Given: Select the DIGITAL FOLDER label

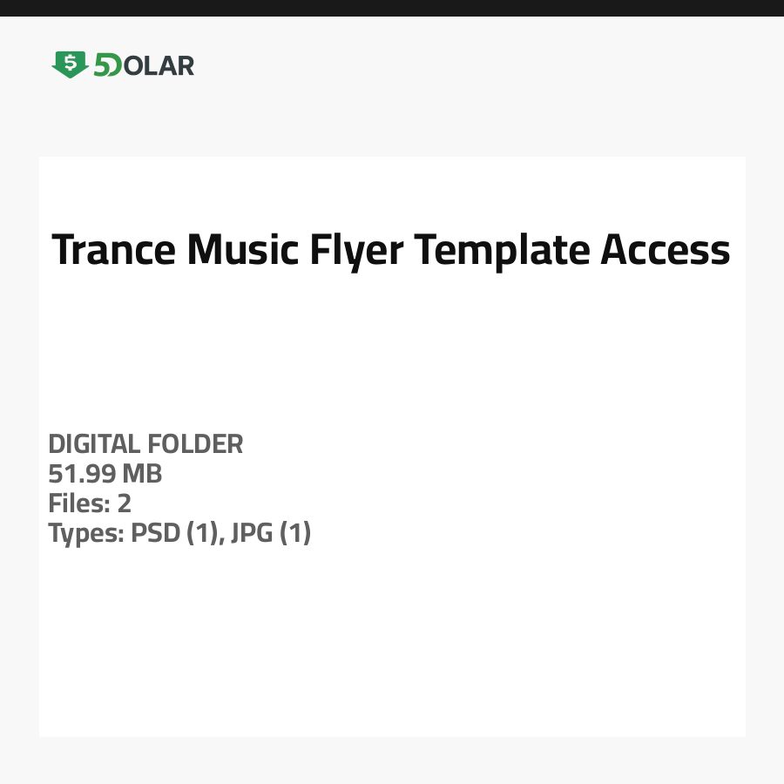Looking at the screenshot, I should 145,444.
